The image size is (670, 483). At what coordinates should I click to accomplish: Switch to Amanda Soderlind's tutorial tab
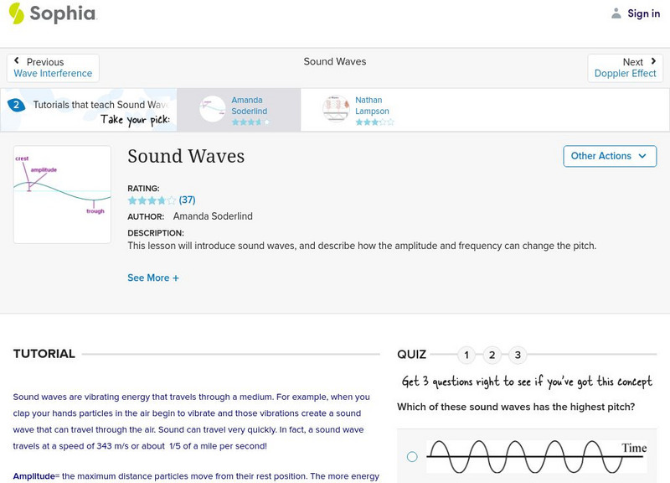click(249, 106)
